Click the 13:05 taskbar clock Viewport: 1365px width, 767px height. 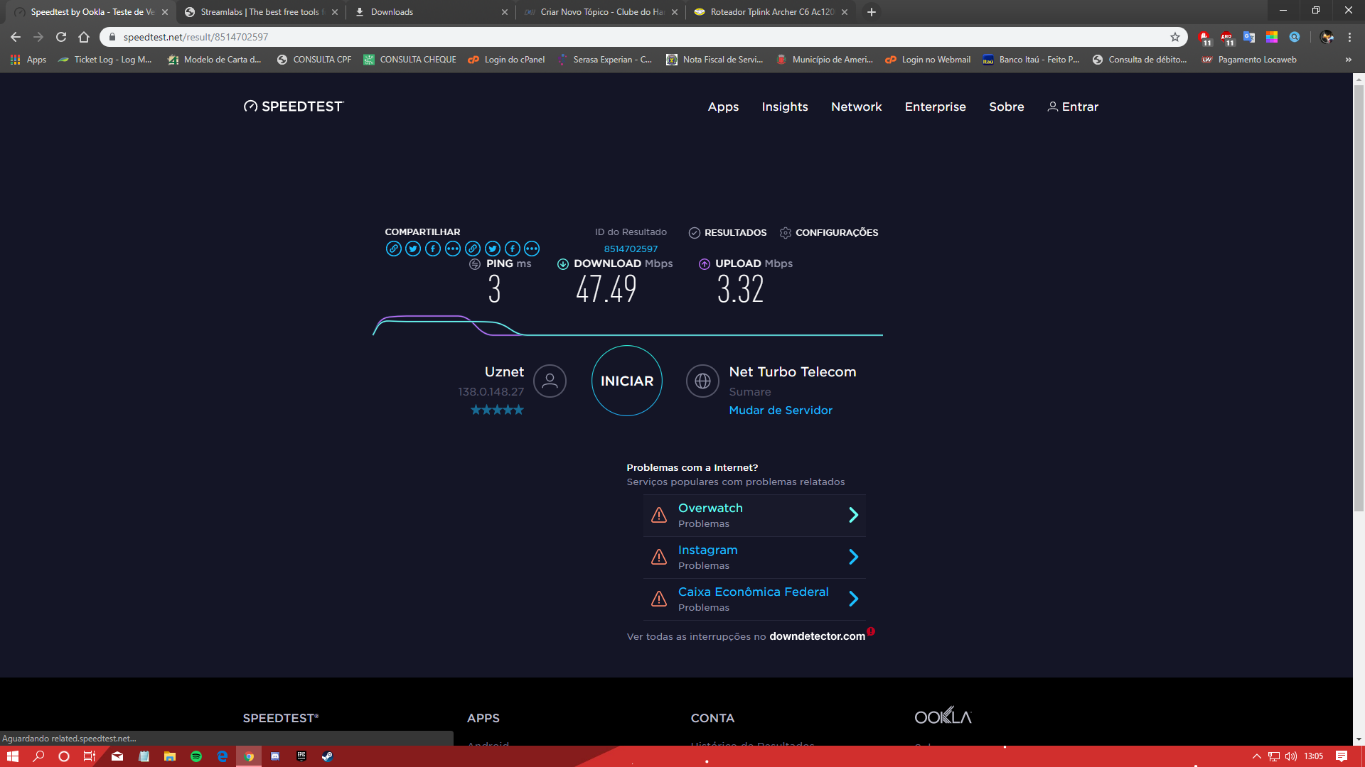click(x=1314, y=756)
